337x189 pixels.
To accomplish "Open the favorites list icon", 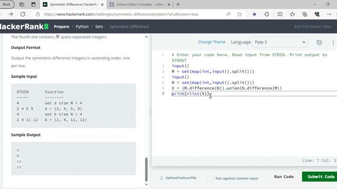I will [x=292, y=14].
